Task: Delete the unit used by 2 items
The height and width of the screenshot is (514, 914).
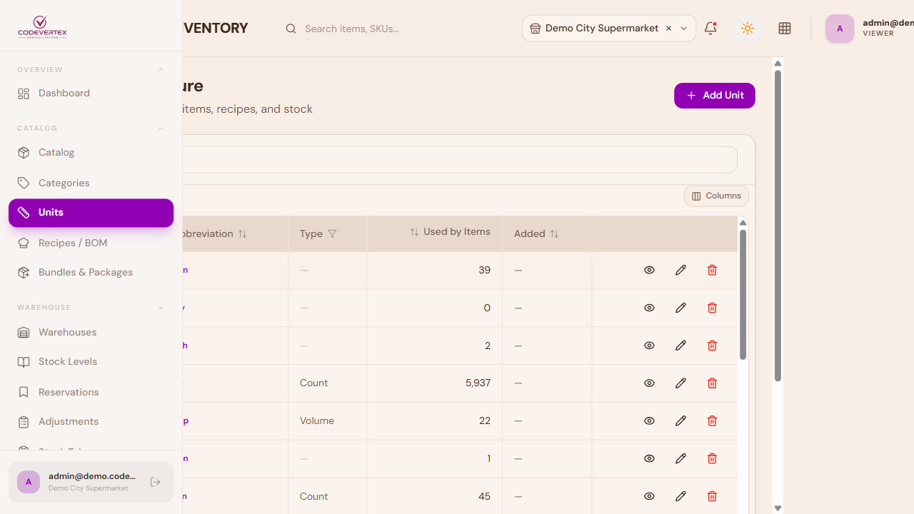Action: [x=712, y=346]
